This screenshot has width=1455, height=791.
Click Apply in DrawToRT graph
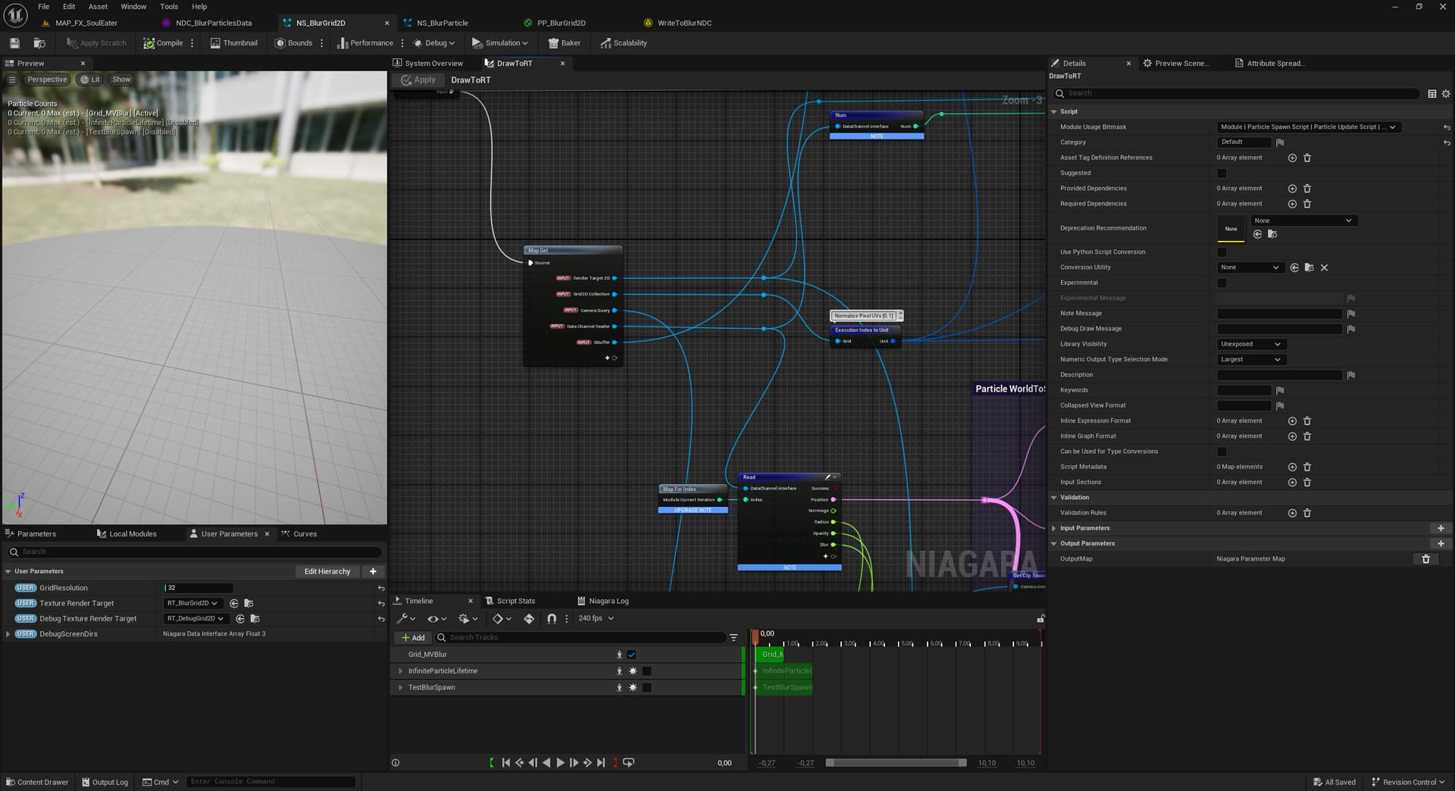418,80
